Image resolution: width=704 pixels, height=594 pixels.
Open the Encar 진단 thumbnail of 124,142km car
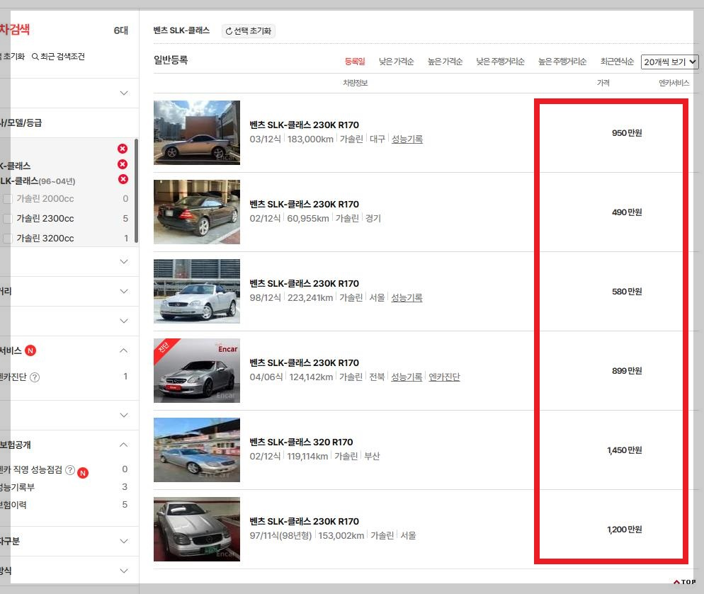click(197, 370)
